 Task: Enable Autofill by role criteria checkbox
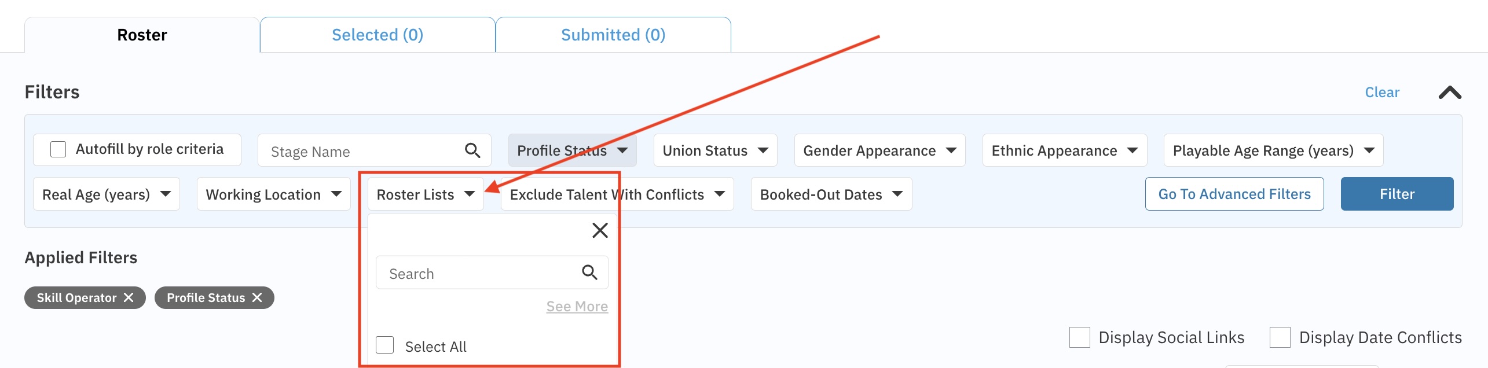[58, 149]
